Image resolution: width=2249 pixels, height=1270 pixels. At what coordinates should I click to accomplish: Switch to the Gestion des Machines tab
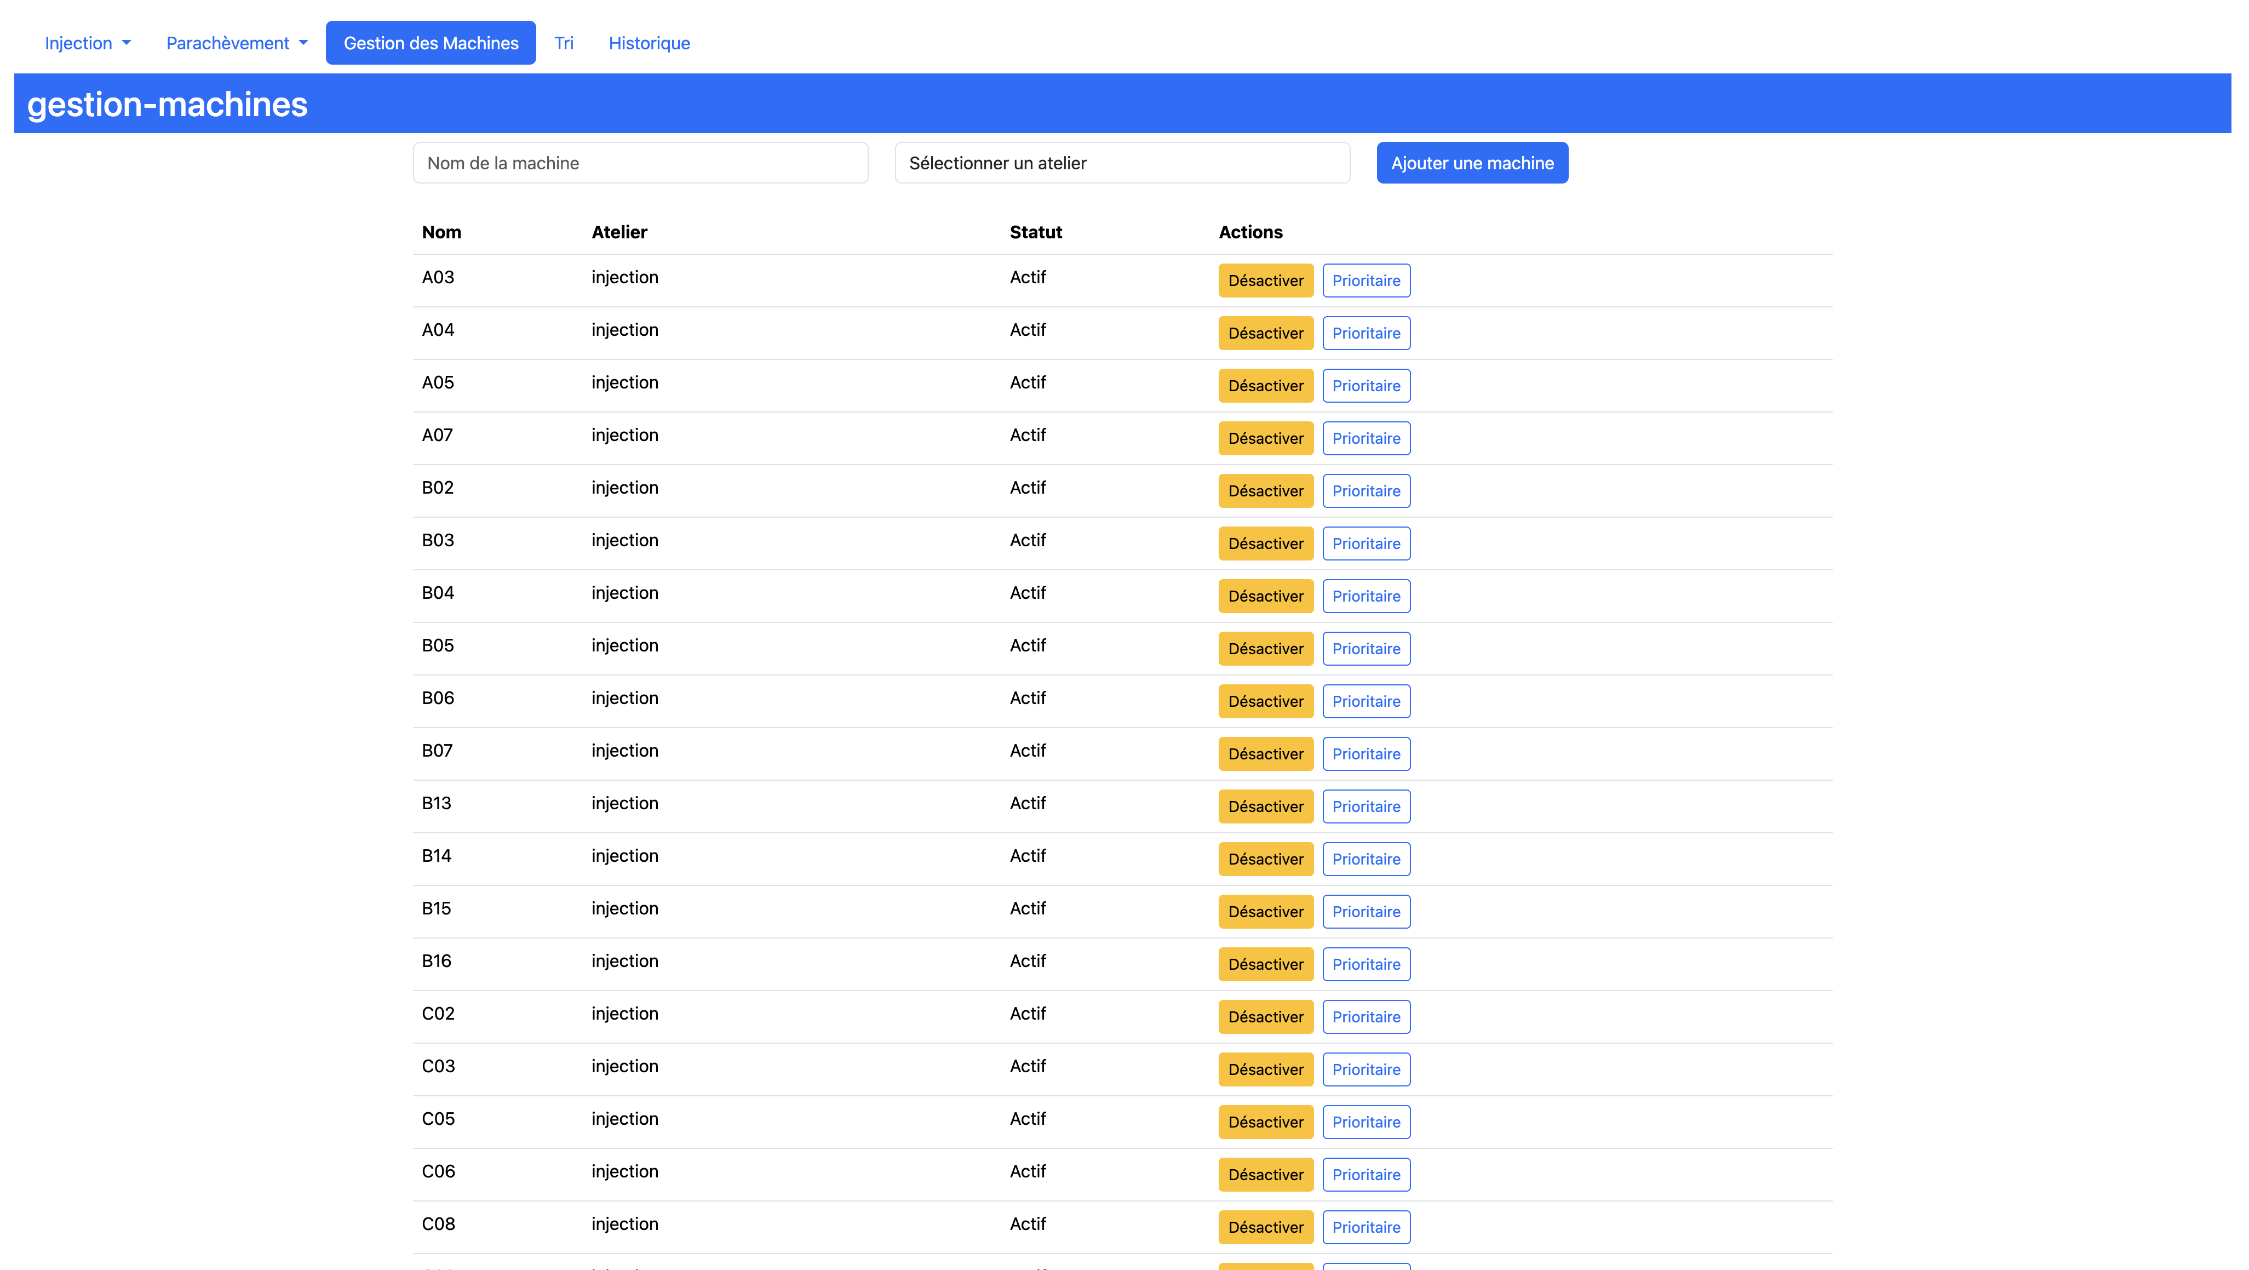click(x=431, y=43)
